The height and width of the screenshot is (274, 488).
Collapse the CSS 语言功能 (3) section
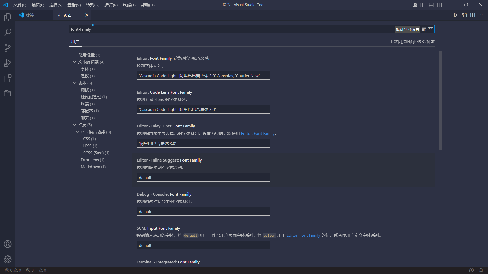pyautogui.click(x=77, y=132)
